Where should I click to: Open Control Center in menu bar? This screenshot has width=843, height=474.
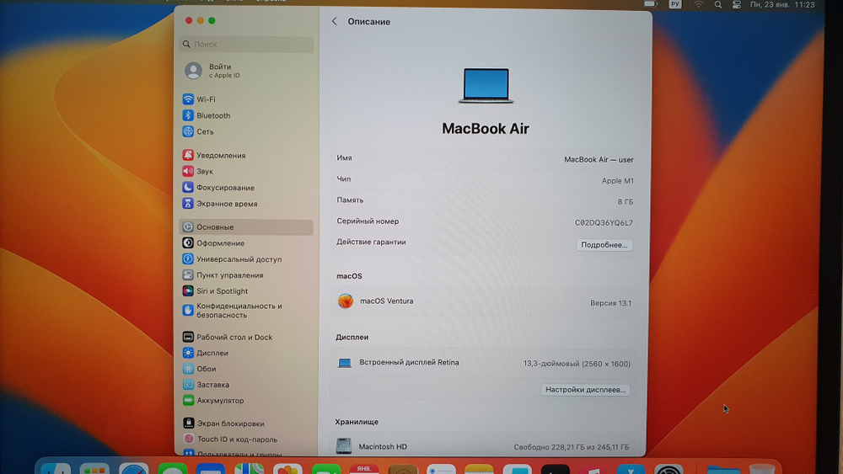pyautogui.click(x=737, y=4)
